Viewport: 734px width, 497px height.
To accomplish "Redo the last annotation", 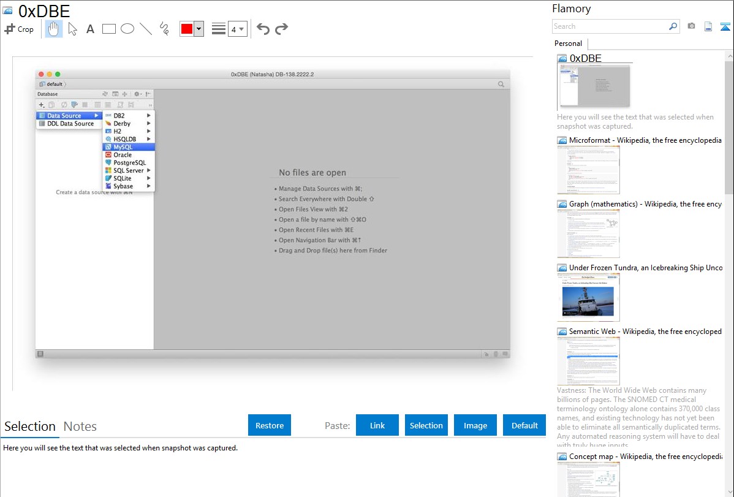I will 281,29.
